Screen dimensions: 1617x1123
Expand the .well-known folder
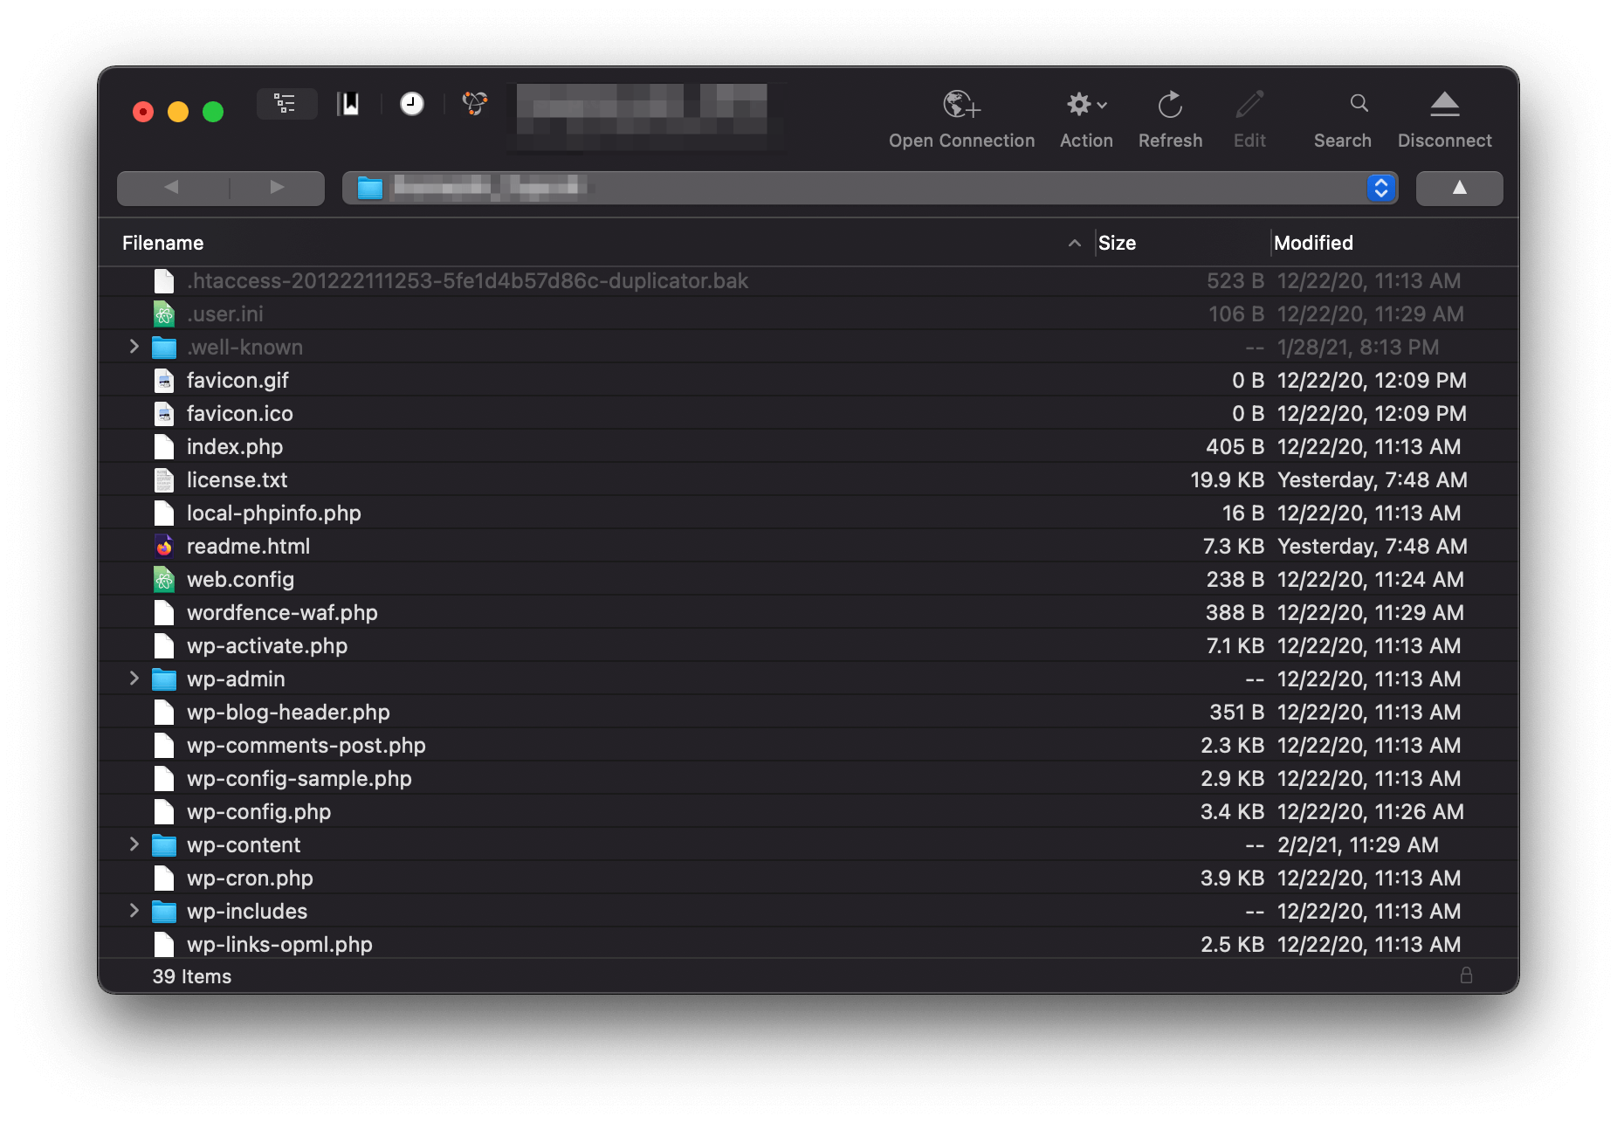134,347
